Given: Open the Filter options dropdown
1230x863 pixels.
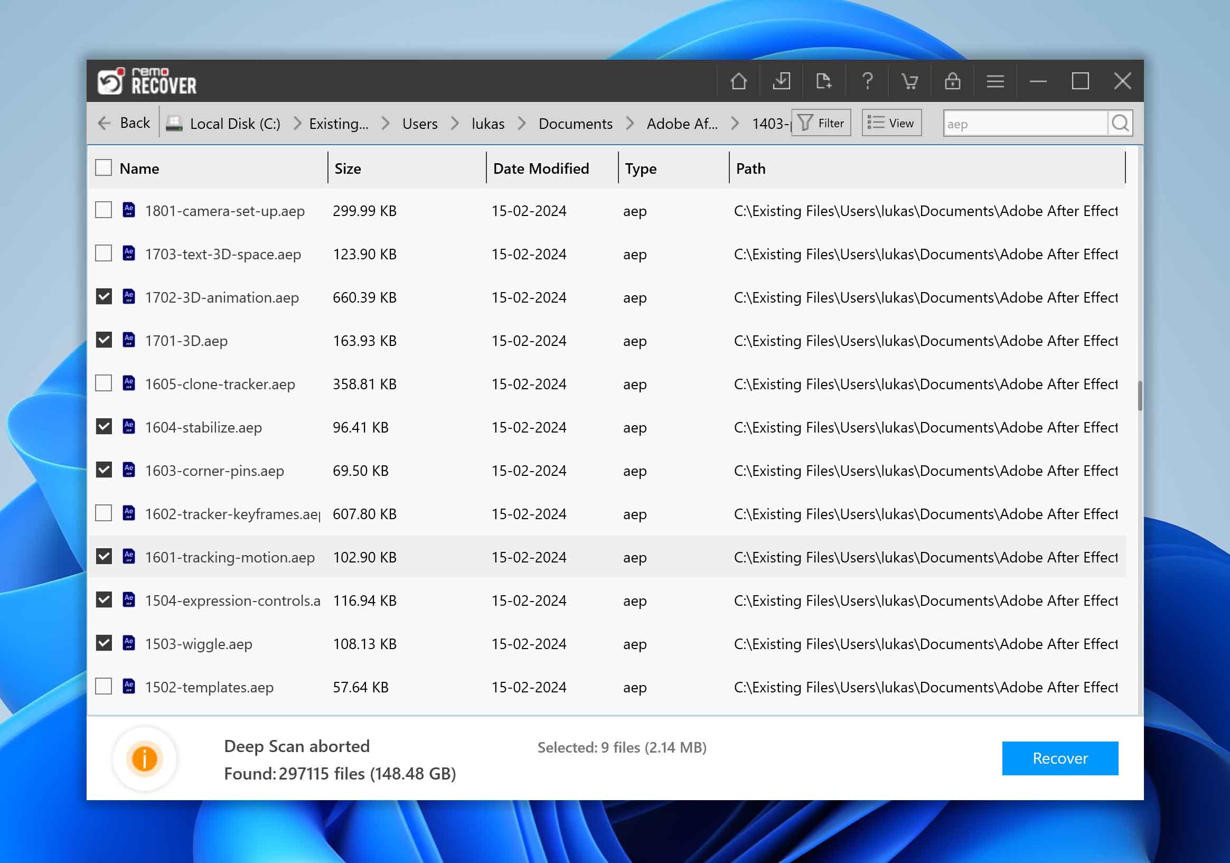Looking at the screenshot, I should coord(822,123).
